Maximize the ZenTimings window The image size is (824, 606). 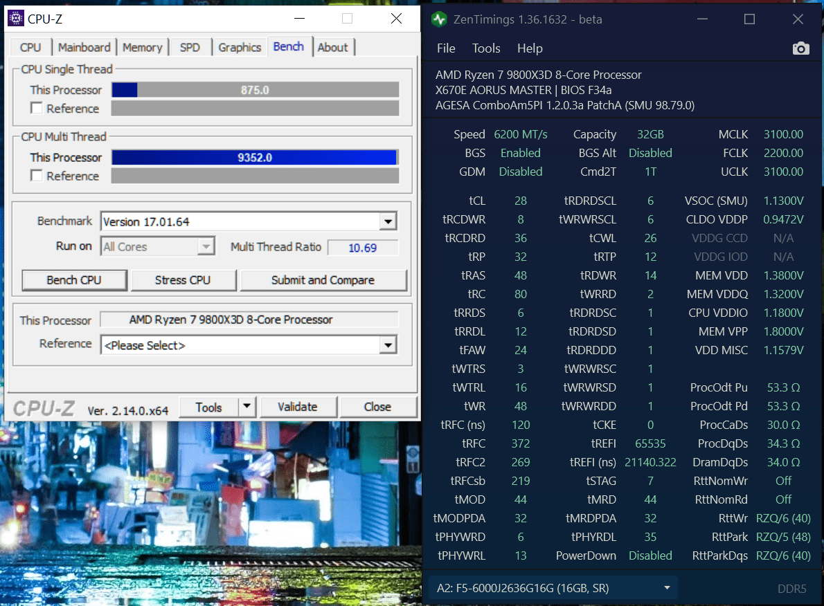pyautogui.click(x=749, y=19)
